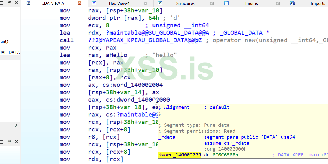Click the left panel's scroll right arrow
Image resolution: width=328 pixels, height=164 pixels.
pyautogui.click(x=16, y=125)
